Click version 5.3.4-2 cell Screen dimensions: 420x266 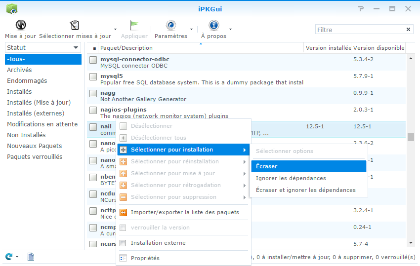[363, 59]
